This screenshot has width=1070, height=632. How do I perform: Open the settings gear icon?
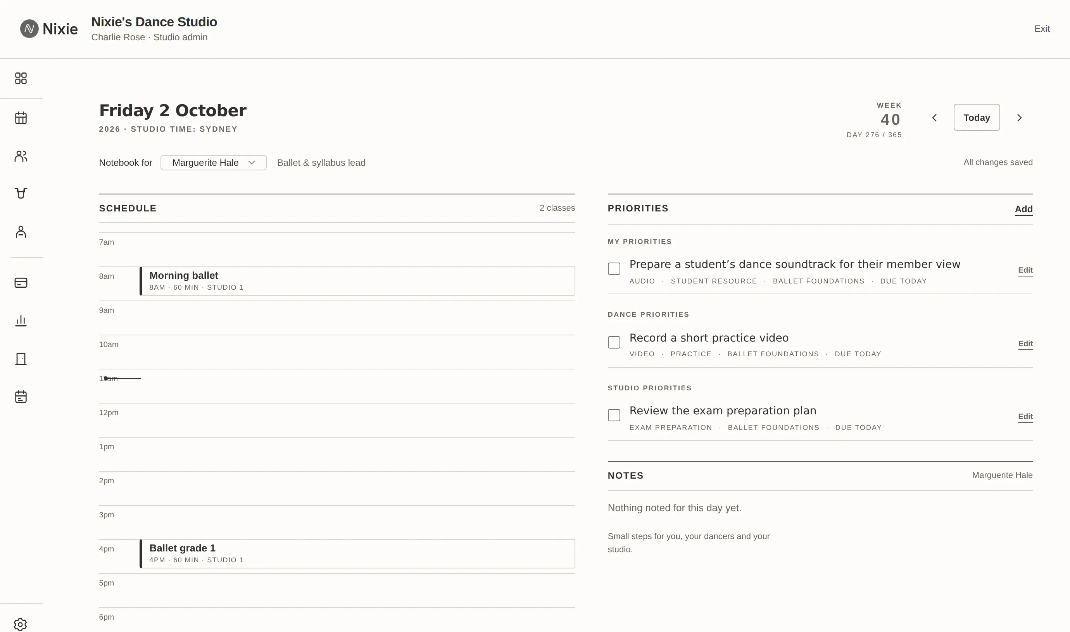click(x=21, y=625)
